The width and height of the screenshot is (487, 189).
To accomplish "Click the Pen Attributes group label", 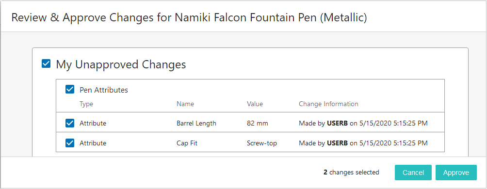I will click(x=104, y=90).
